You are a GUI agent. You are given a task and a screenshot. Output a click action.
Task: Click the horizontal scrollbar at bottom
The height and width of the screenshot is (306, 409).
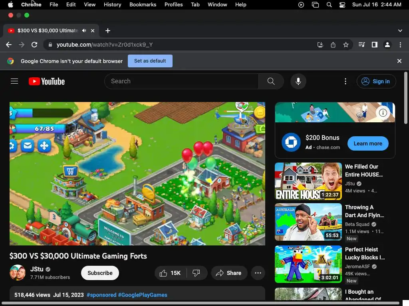(x=200, y=303)
